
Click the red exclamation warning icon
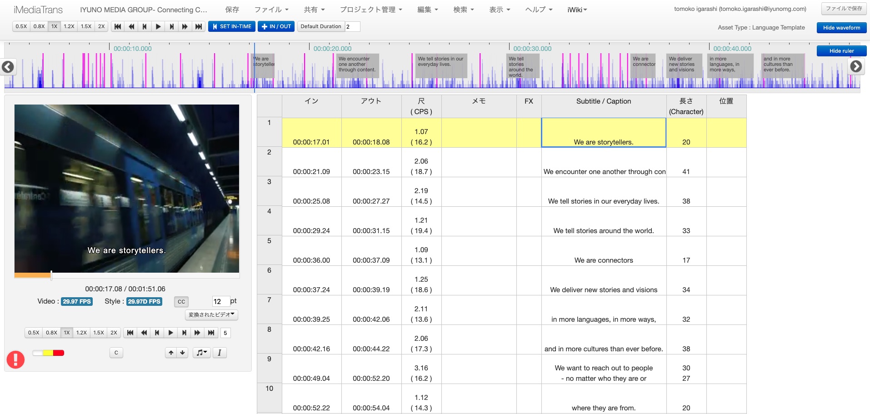[15, 359]
